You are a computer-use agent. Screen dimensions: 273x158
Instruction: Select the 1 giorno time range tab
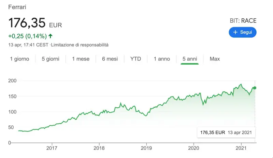[19, 59]
